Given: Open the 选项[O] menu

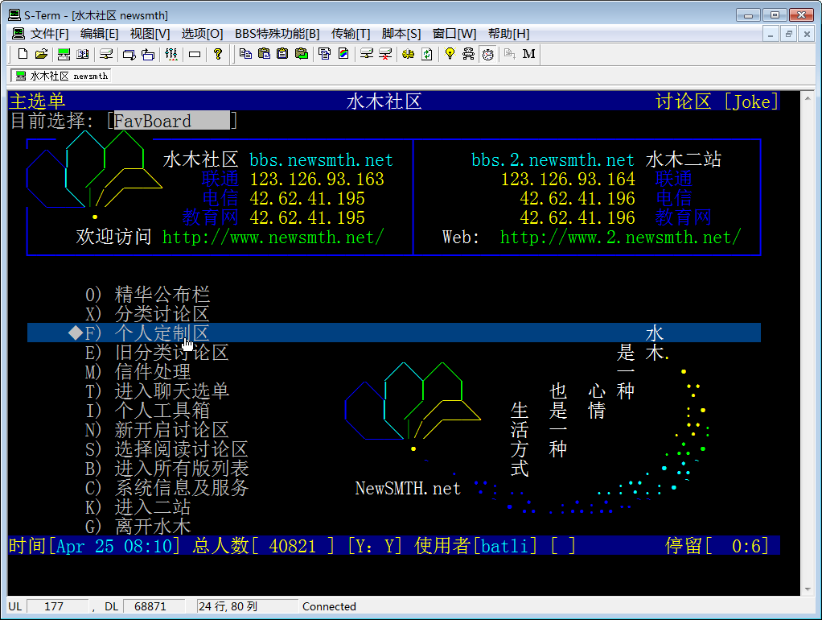Looking at the screenshot, I should pyautogui.click(x=203, y=34).
